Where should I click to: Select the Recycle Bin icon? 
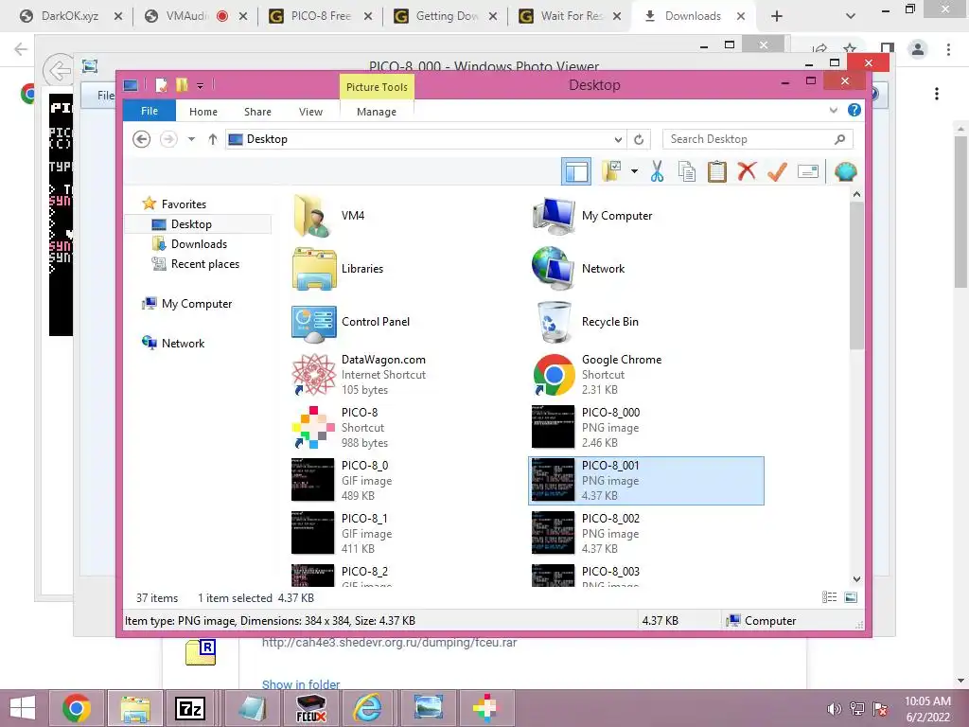(554, 322)
